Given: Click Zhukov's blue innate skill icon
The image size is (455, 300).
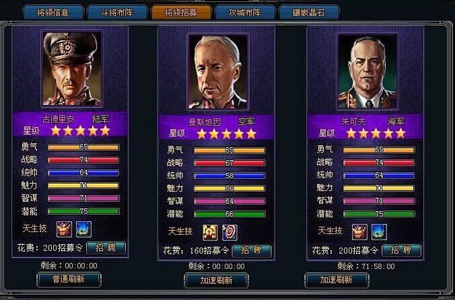Looking at the screenshot, I should [379, 232].
